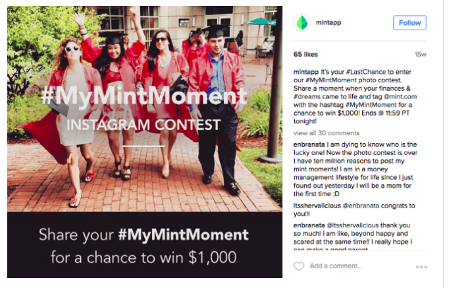Click the $1,000 prize banner below the photo

[145, 243]
